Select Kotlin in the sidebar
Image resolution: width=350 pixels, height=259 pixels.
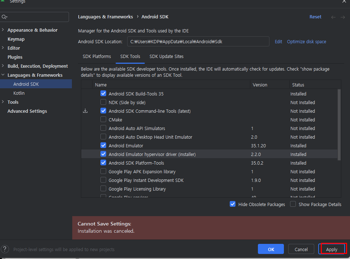[x=19, y=93]
